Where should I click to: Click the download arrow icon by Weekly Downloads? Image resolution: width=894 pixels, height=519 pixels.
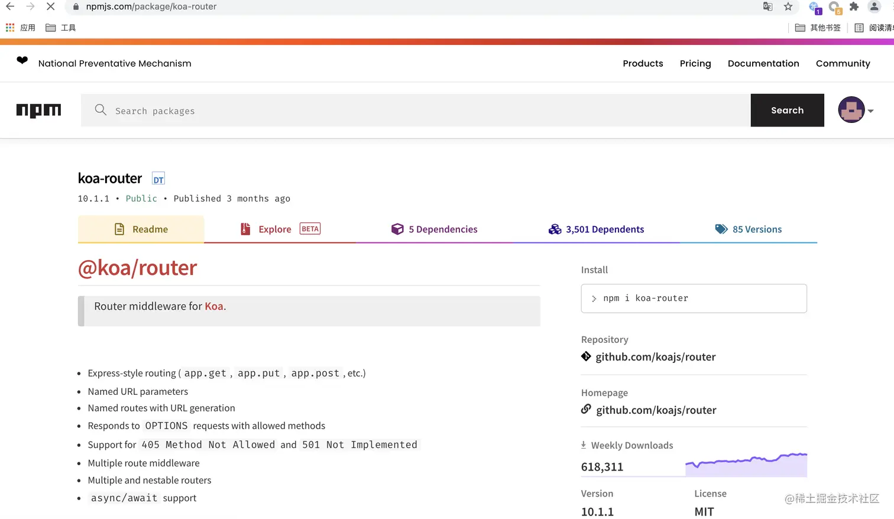[584, 445]
